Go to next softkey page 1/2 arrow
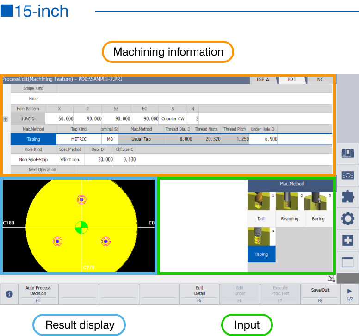This screenshot has width=359, height=336. point(349,294)
